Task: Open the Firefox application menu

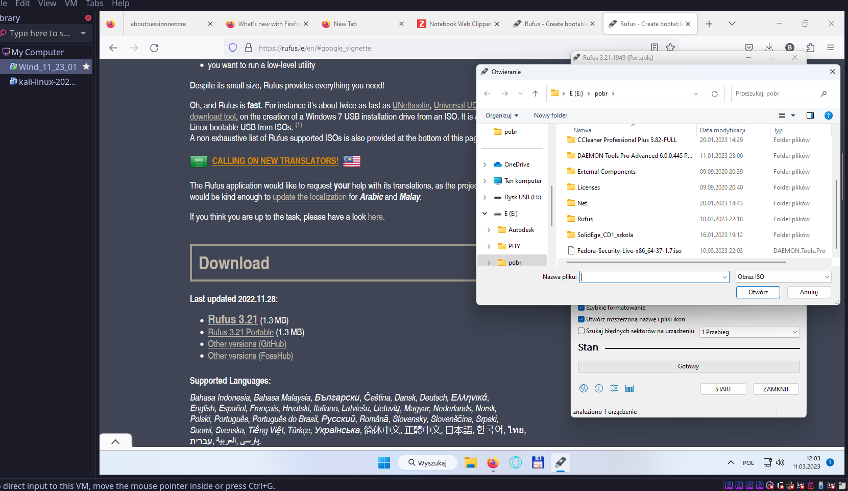Action: pos(831,48)
